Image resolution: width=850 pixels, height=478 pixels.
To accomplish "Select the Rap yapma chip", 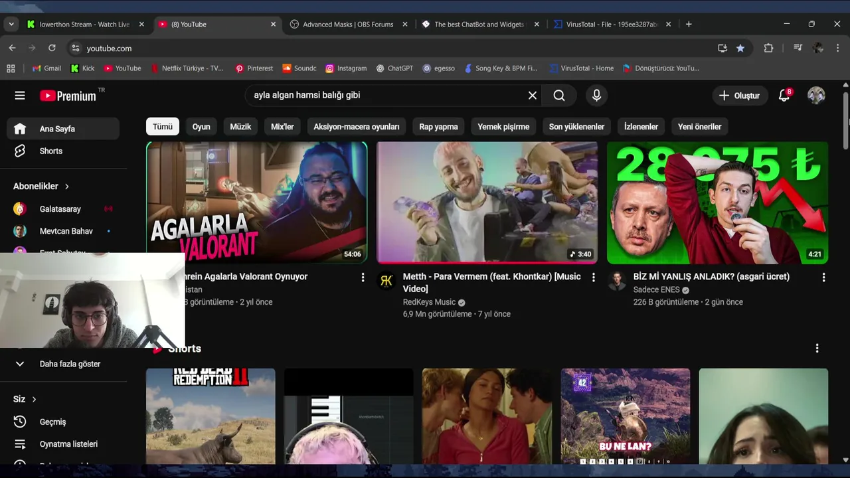I will coord(438,127).
